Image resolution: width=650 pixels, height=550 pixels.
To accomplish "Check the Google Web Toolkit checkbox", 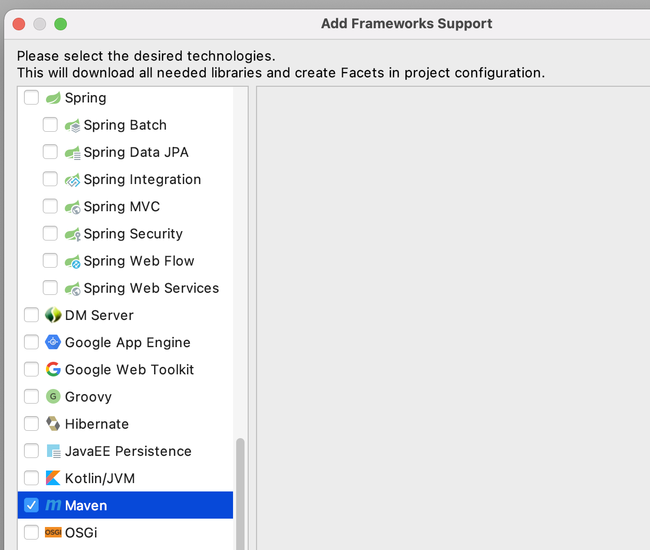I will pos(31,369).
